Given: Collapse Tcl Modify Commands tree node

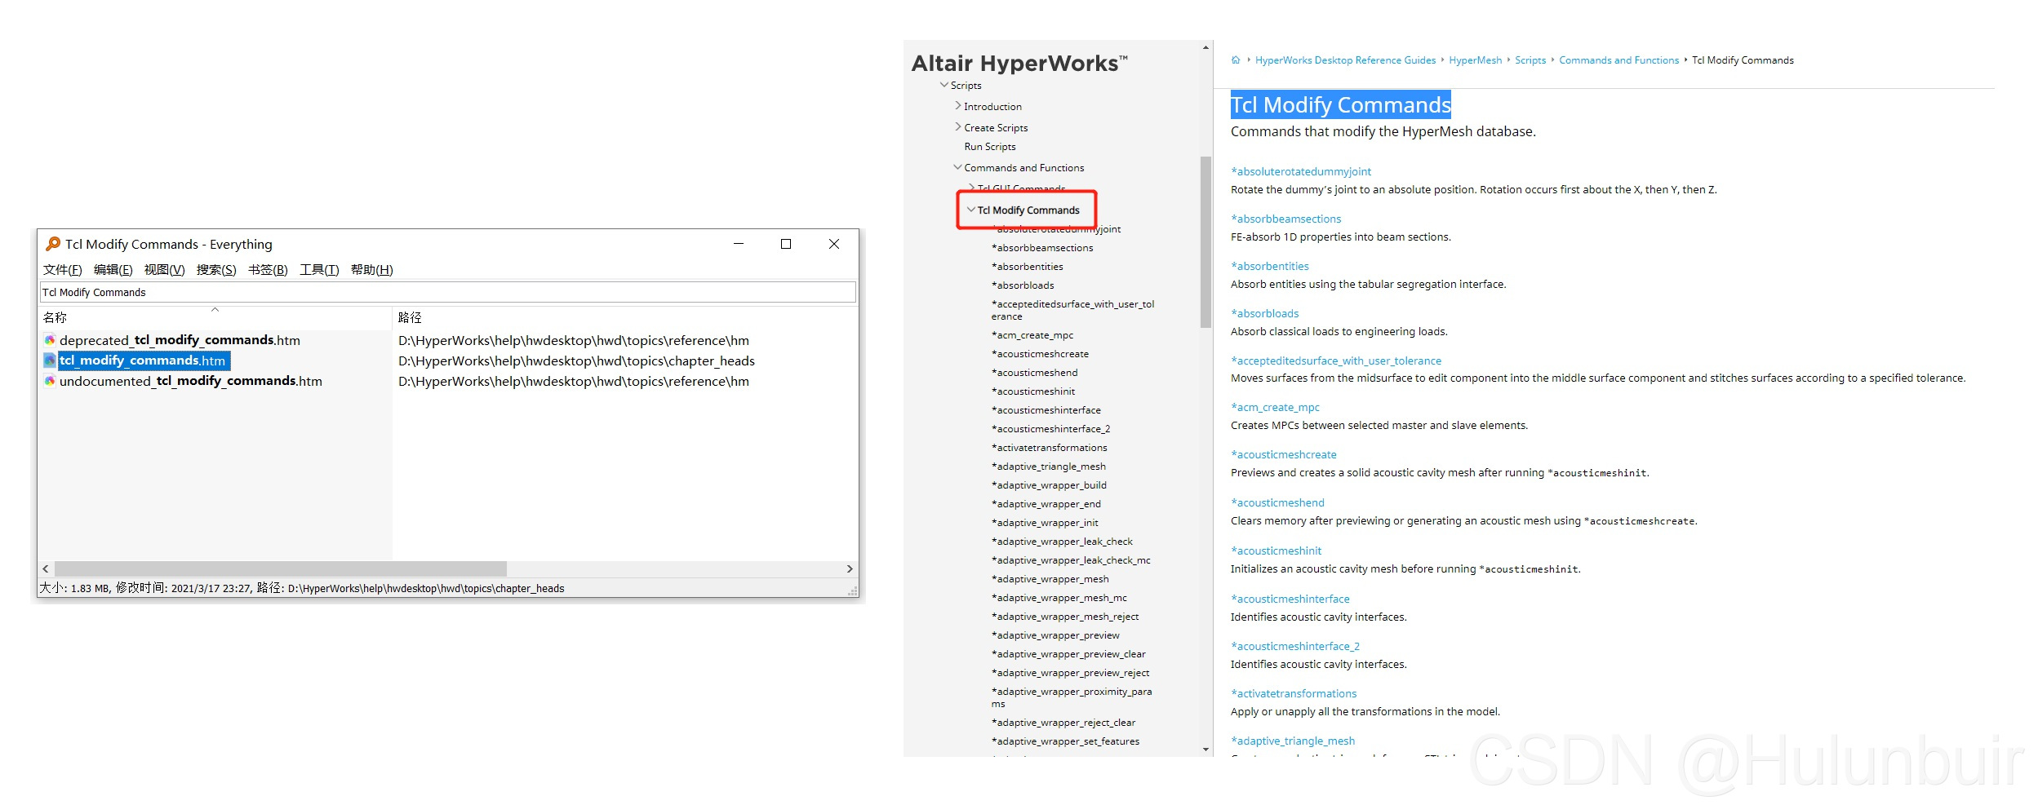Looking at the screenshot, I should coord(971,210).
